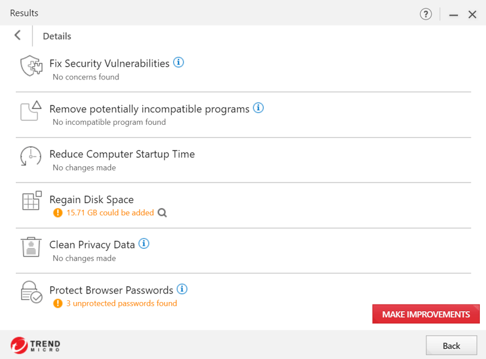The height and width of the screenshot is (359, 486).
Task: Click the Reduce Computer Startup Time clock icon
Action: coord(31,156)
